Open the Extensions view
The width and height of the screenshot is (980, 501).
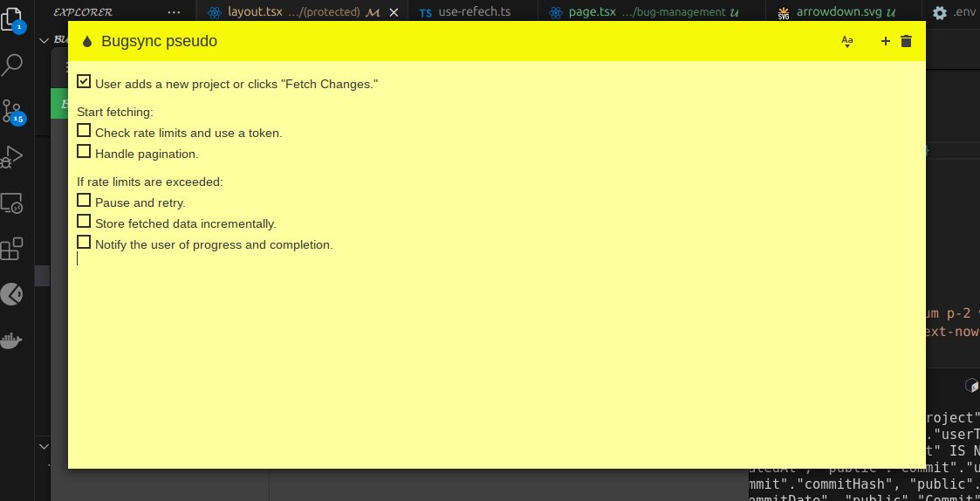[x=12, y=249]
